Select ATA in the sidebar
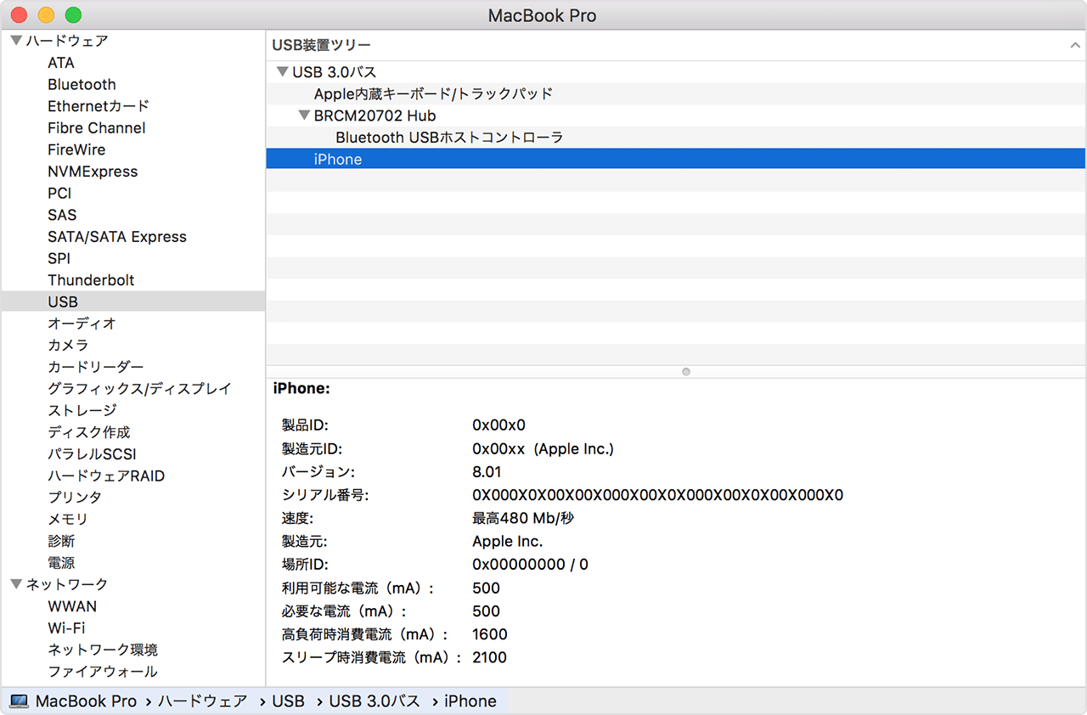 (x=61, y=63)
